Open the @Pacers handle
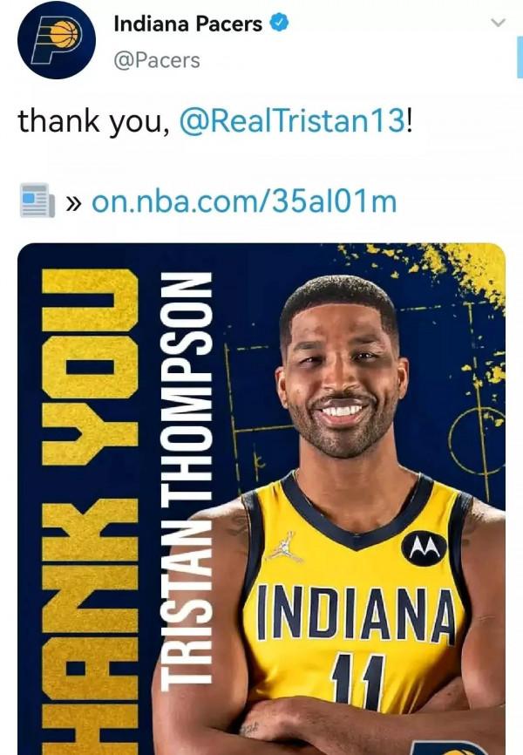 [x=157, y=61]
